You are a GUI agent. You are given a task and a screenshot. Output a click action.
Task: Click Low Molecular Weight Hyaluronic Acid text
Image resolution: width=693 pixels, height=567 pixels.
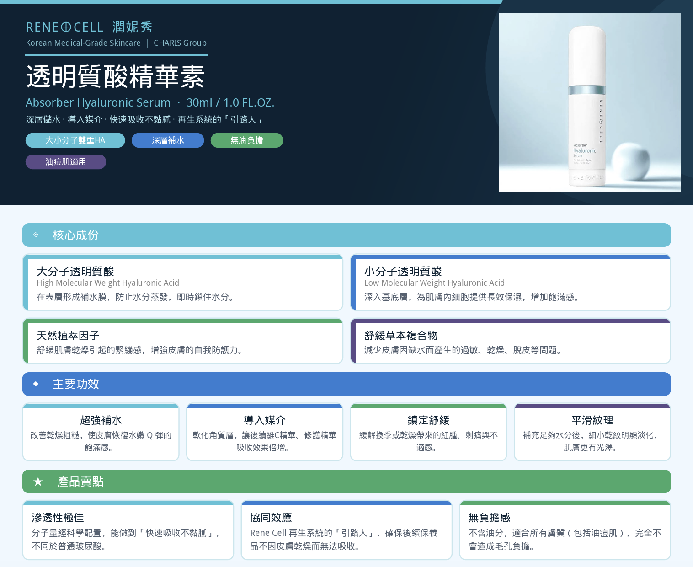pyautogui.click(x=434, y=283)
